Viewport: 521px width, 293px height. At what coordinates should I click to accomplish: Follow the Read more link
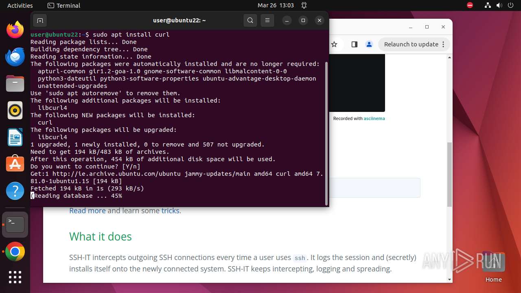87,210
